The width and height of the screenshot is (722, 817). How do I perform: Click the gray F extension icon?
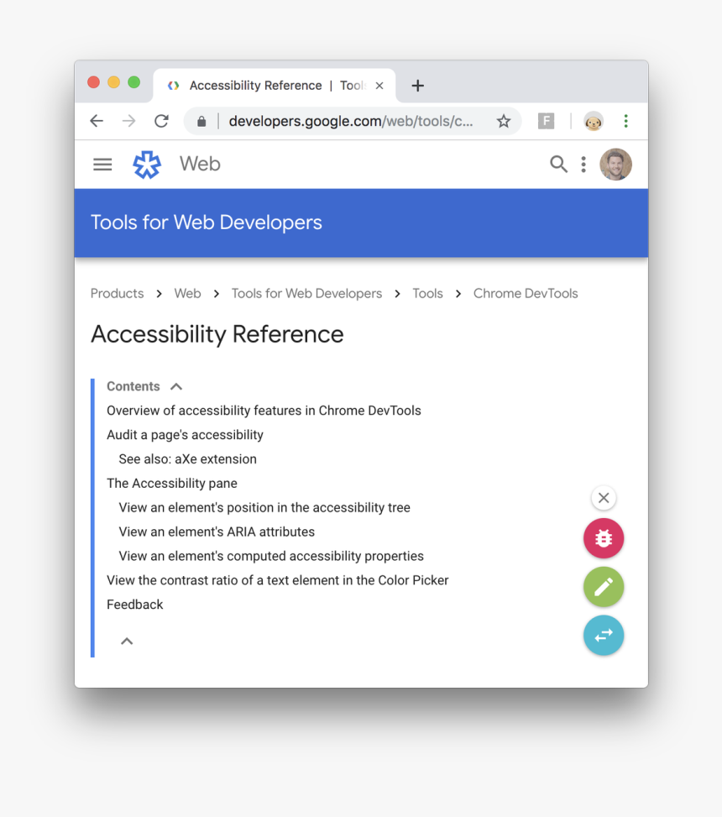click(x=546, y=121)
